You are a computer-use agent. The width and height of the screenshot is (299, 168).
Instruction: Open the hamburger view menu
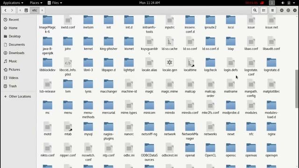pos(272,10)
